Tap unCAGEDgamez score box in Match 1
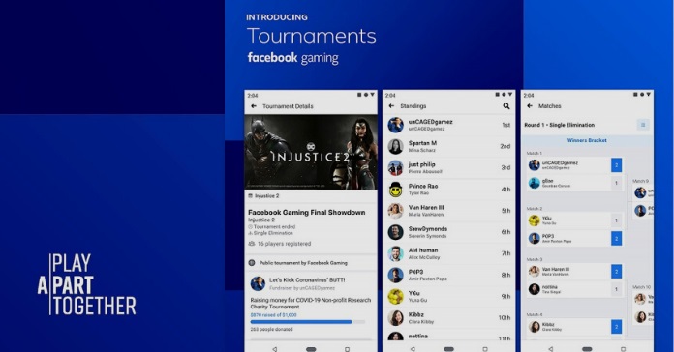Image resolution: width=674 pixels, height=352 pixels. pyautogui.click(x=617, y=165)
